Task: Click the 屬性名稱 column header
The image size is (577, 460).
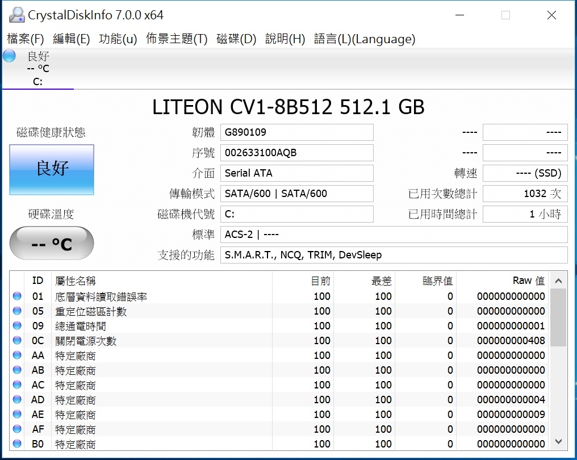Action: click(x=162, y=281)
